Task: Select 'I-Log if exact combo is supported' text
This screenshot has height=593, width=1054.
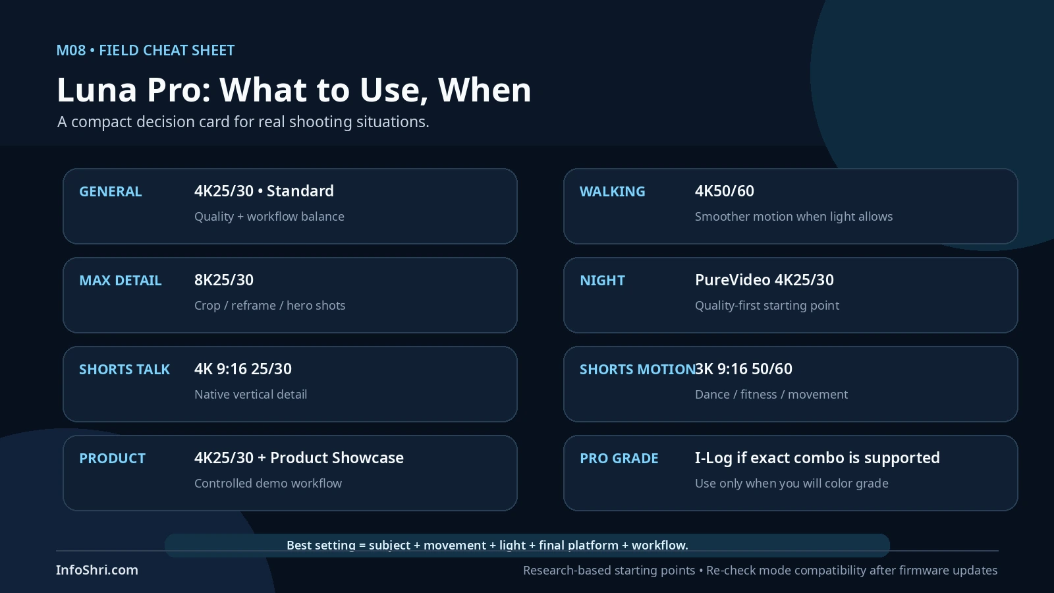Action: point(818,458)
